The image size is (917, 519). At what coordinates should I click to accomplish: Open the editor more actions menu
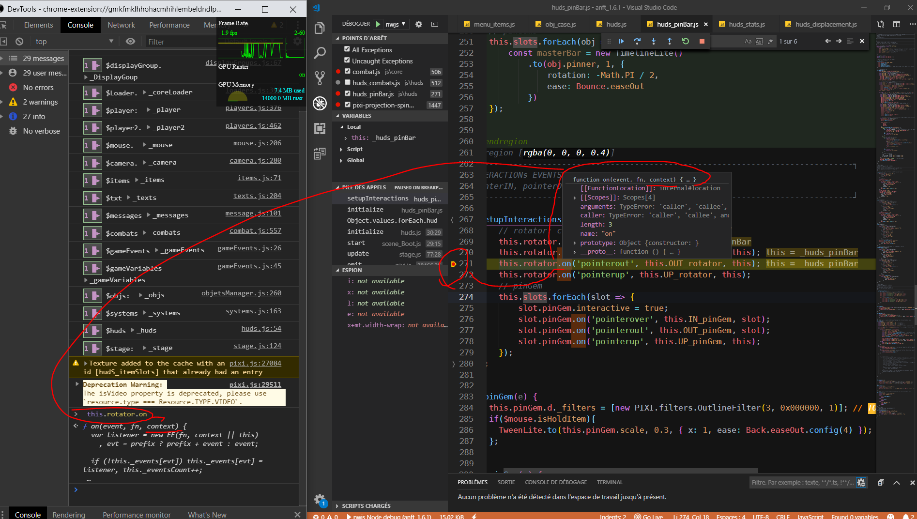pos(912,24)
